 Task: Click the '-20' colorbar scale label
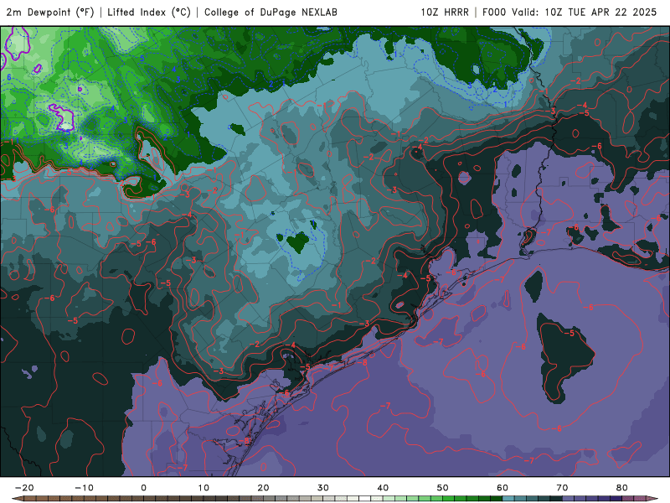click(x=24, y=488)
